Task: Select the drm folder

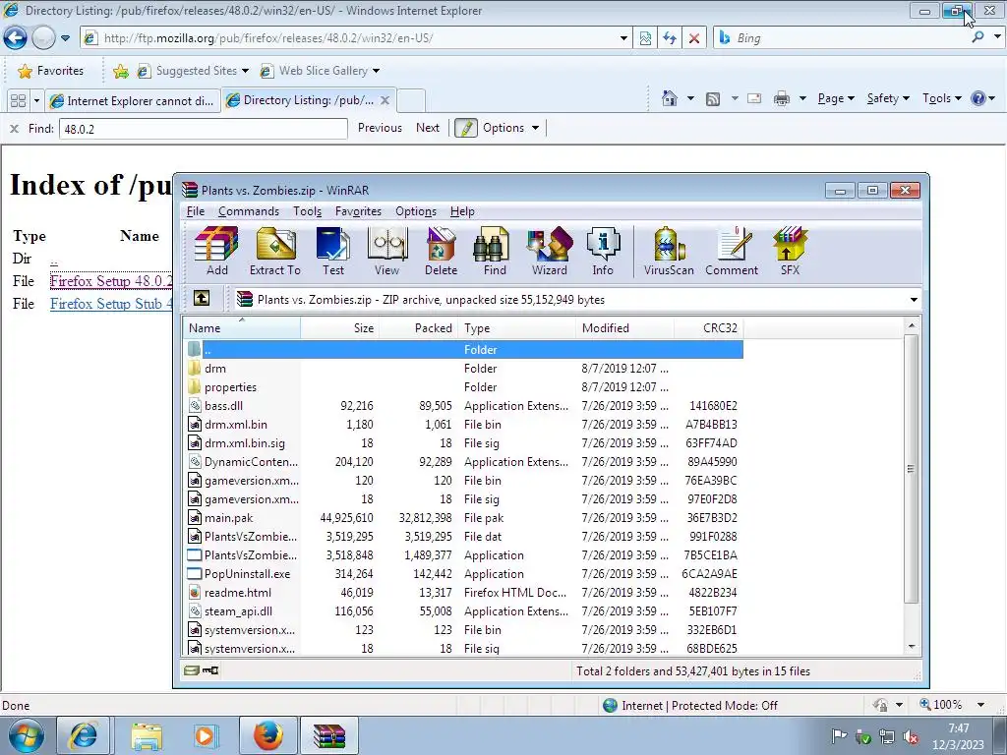Action: (x=463, y=369)
